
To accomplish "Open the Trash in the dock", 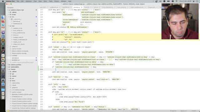I will pyautogui.click(x=3, y=97).
